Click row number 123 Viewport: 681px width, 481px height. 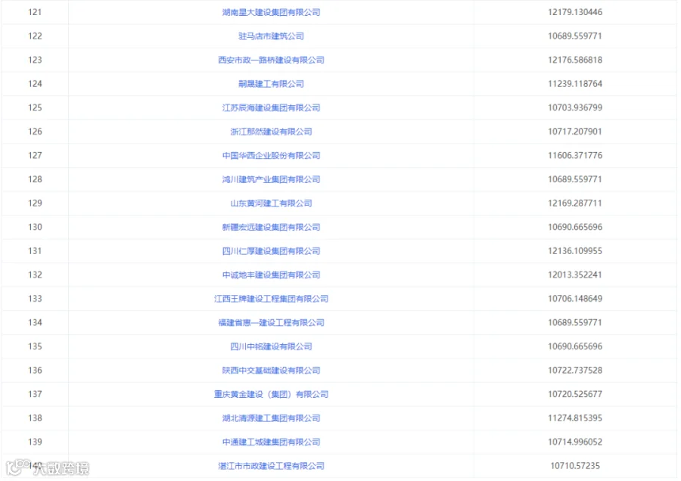(35, 60)
